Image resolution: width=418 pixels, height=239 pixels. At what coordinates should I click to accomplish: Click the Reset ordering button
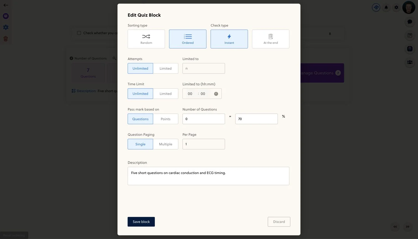pyautogui.click(x=14, y=235)
